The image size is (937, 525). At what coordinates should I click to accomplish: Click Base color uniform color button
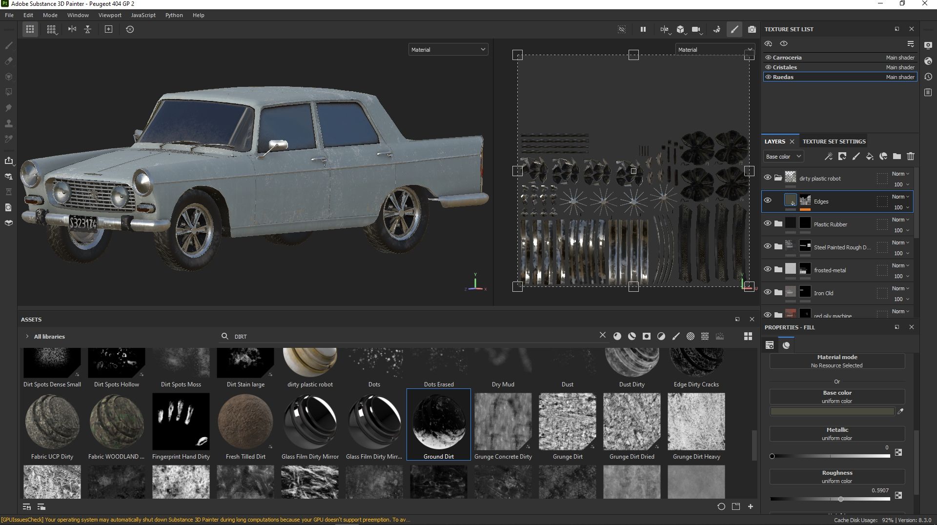tap(837, 397)
